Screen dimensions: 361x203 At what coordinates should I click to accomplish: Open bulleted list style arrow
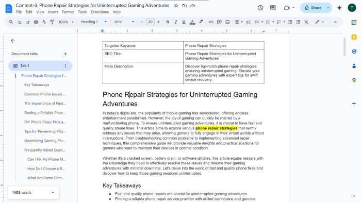tap(273, 22)
